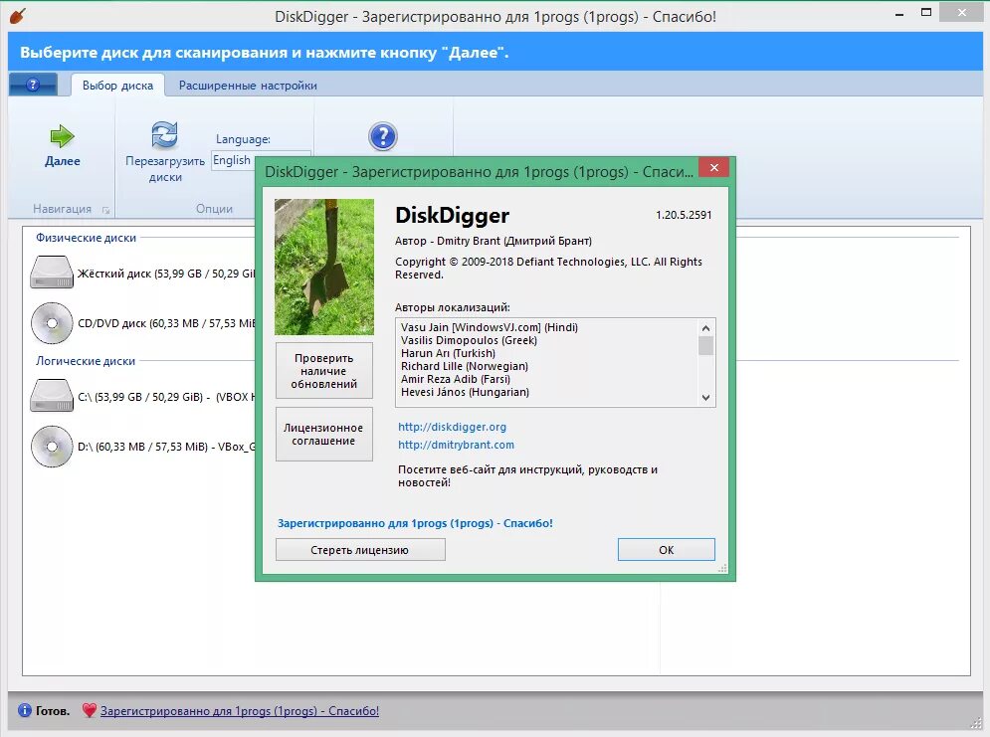
Task: Select Жёсткий диск physical drive icon
Action: (52, 272)
